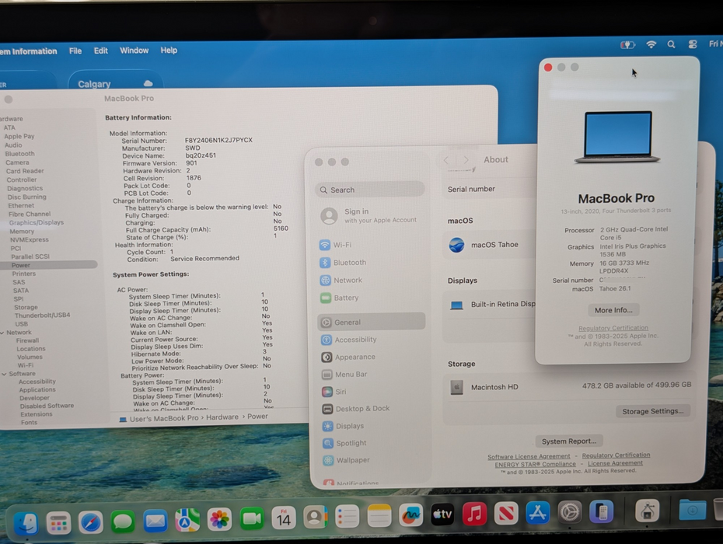Open the Window menu

tap(134, 51)
